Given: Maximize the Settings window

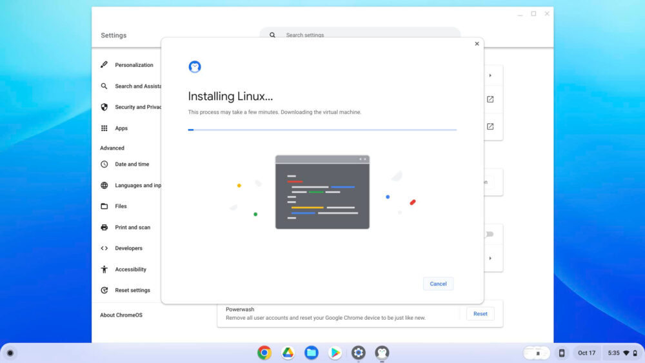Looking at the screenshot, I should [533, 14].
